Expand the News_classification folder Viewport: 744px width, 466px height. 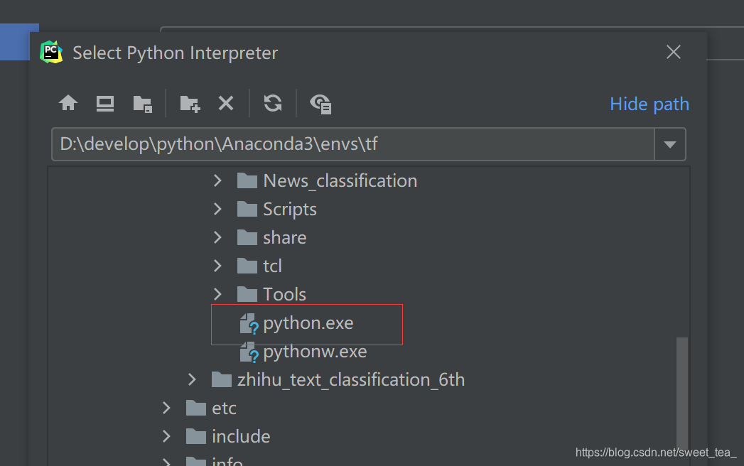click(217, 180)
